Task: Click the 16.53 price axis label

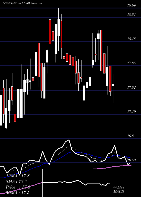Action: pyautogui.click(x=131, y=160)
